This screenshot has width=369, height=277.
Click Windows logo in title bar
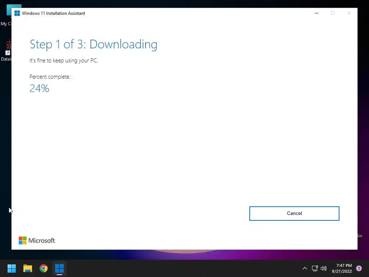(17, 13)
